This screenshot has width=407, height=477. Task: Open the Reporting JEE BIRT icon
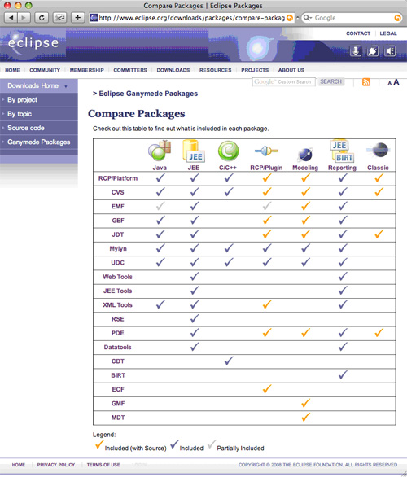342,151
